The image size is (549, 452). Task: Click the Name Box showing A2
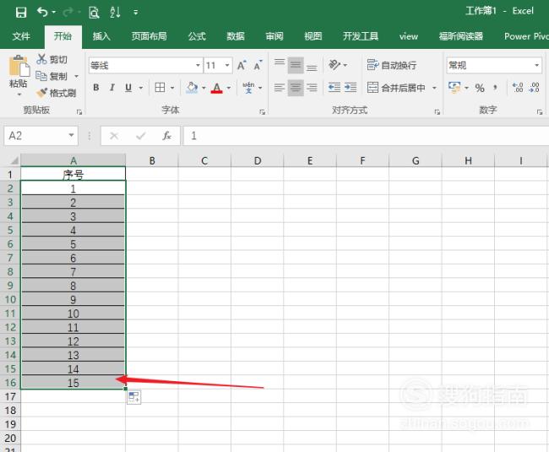coord(41,136)
